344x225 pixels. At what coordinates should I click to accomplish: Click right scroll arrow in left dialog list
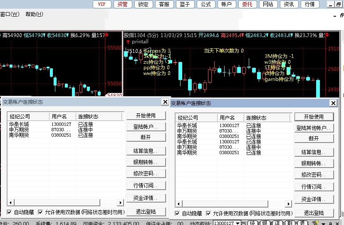(120, 202)
